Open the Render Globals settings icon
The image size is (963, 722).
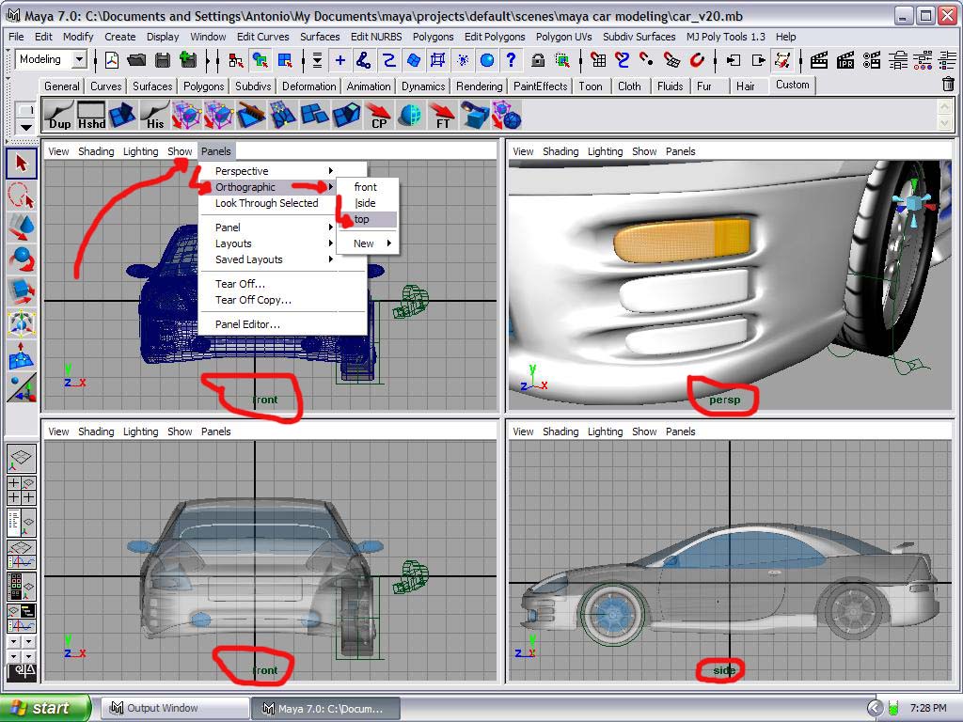point(872,60)
